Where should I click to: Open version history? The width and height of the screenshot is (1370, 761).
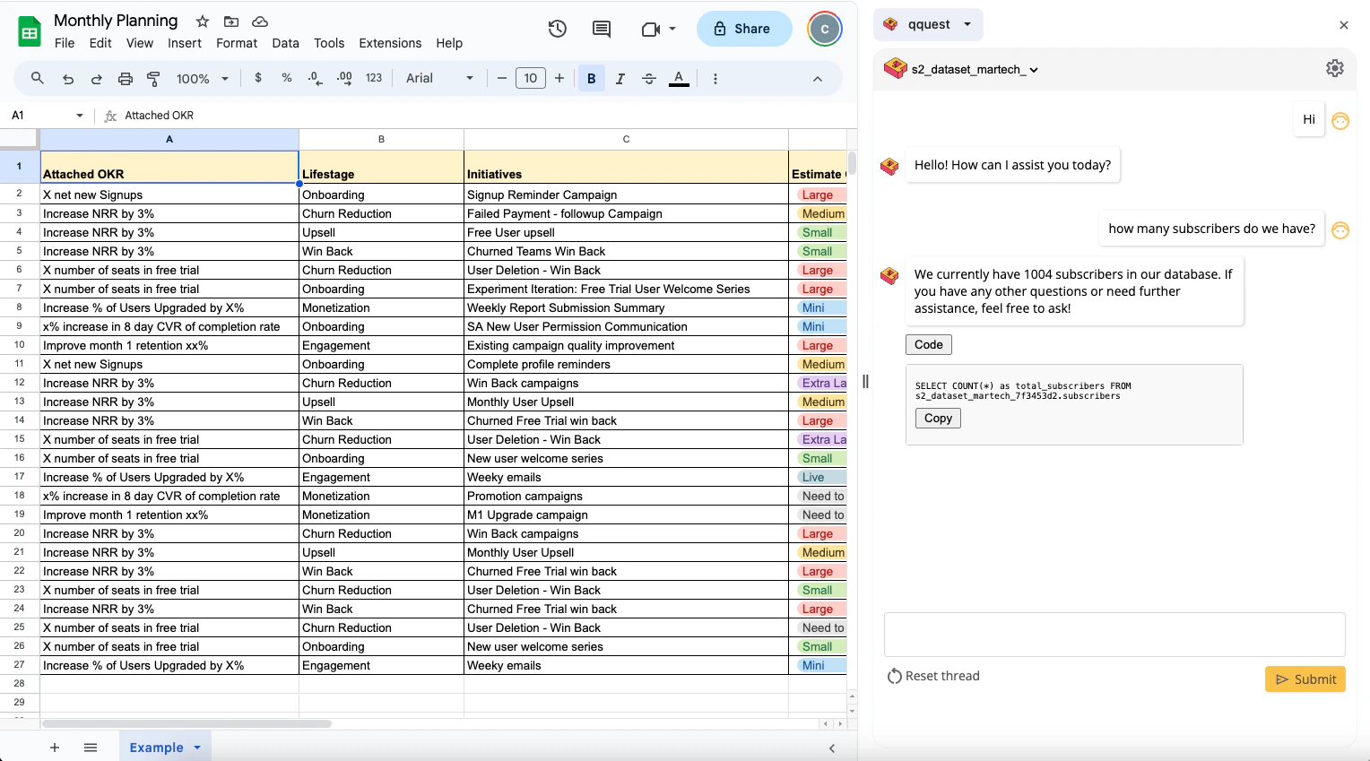557,28
